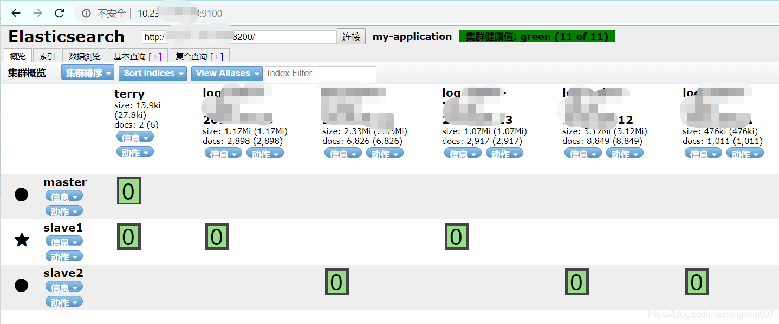779x324 pixels.
Task: Click the master node circle icon
Action: (x=21, y=194)
